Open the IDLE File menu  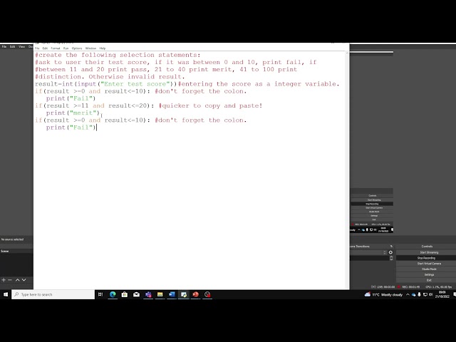(x=37, y=48)
